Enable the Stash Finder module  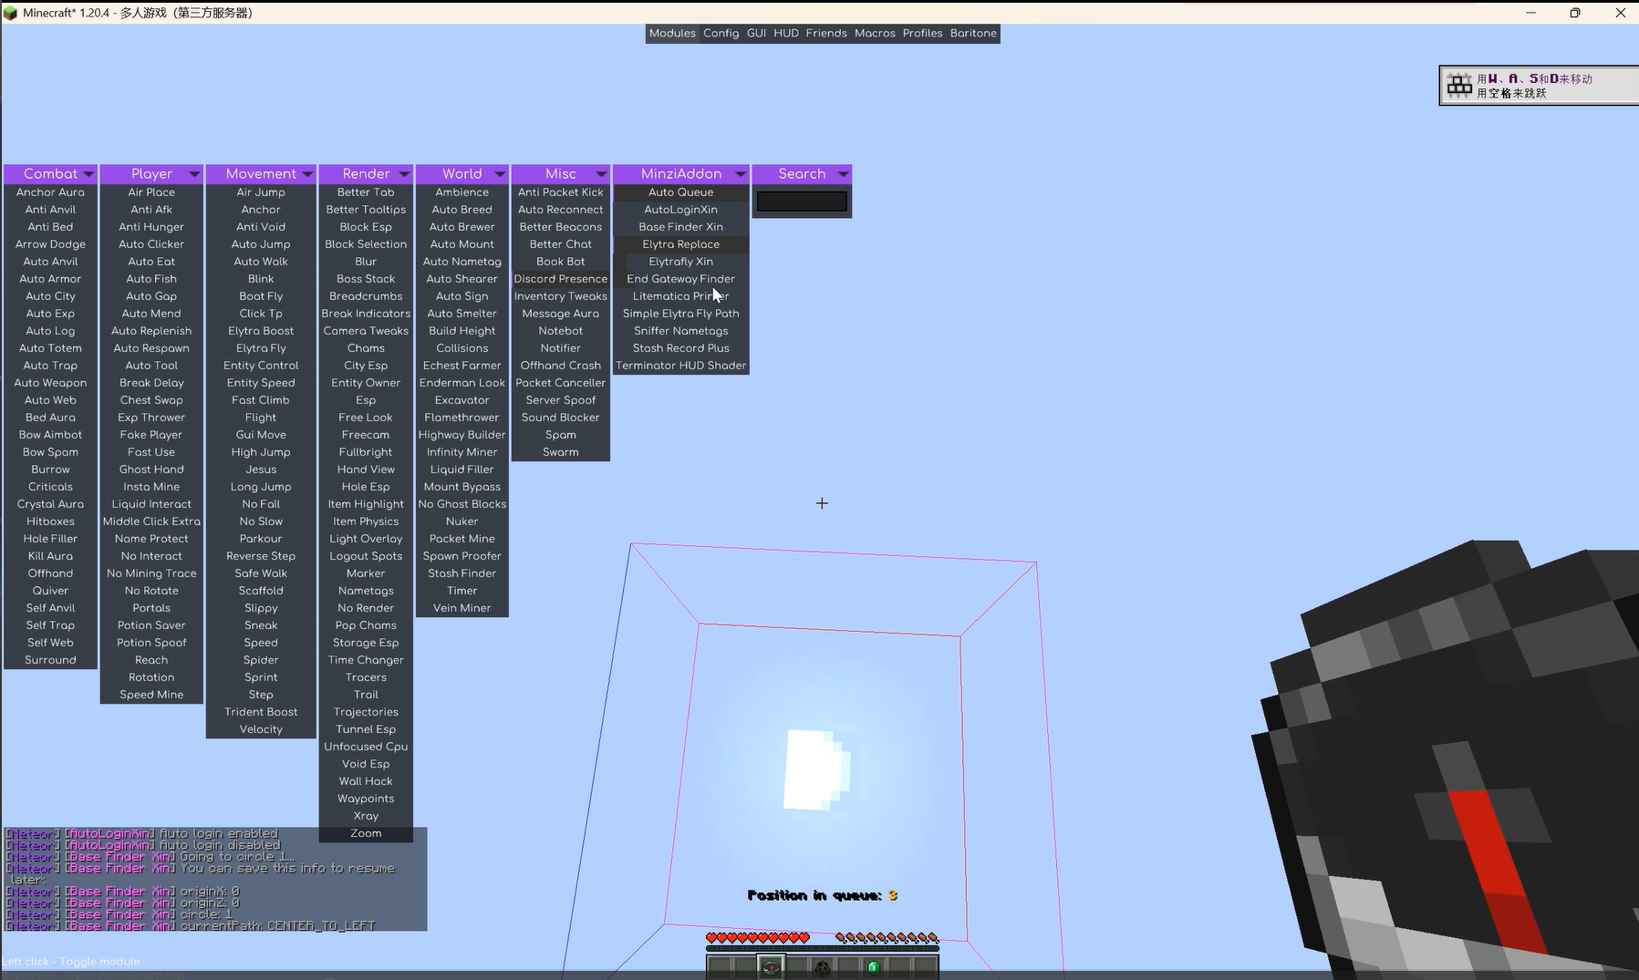(x=462, y=573)
